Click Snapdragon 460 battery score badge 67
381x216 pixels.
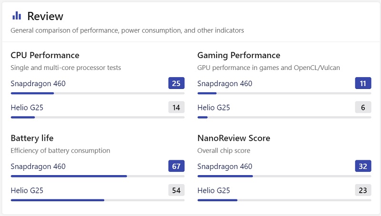[176, 167]
